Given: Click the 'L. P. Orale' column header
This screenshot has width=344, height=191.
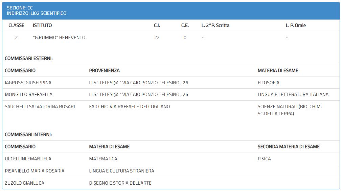Looking at the screenshot, I should tap(296, 25).
